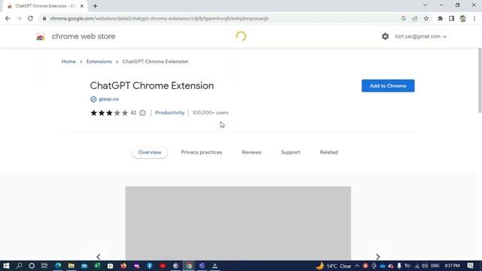Click the "100,000+ users" text
This screenshot has height=271, width=482.
(210, 113)
